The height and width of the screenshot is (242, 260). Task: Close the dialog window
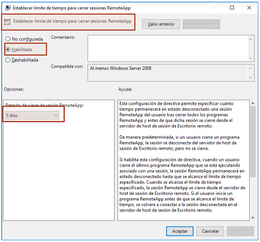click(x=249, y=8)
